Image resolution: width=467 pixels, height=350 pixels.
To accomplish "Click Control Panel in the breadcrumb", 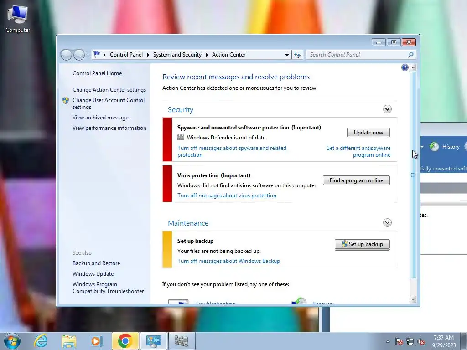I will point(126,55).
